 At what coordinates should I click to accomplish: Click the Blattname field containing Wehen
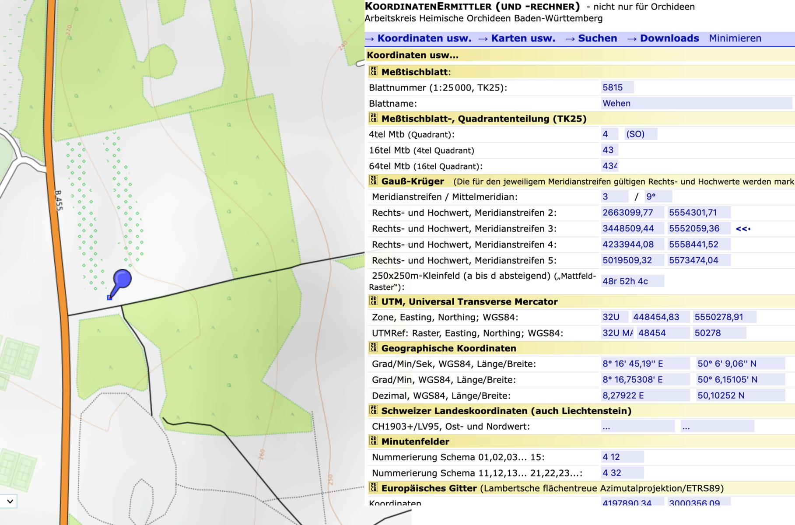pos(696,103)
